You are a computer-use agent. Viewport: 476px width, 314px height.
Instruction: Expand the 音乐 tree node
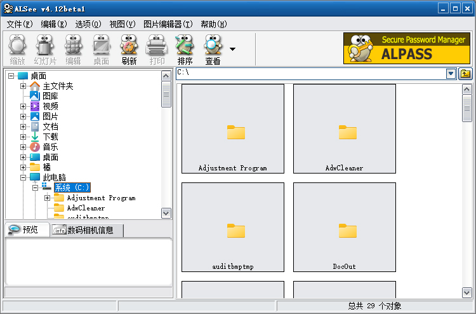point(23,147)
